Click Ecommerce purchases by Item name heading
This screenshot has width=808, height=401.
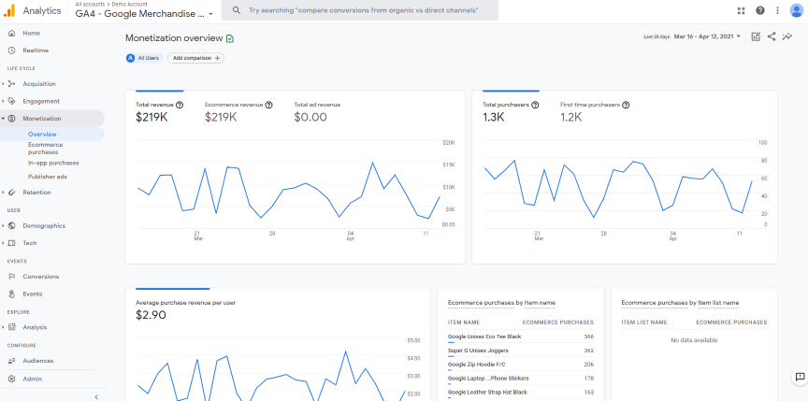501,303
